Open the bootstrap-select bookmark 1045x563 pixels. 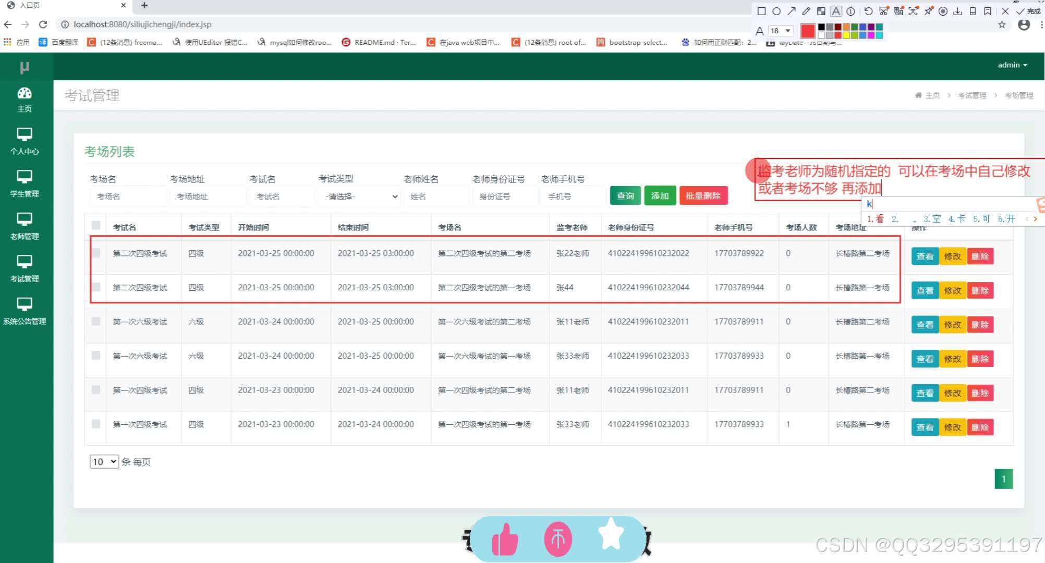632,42
